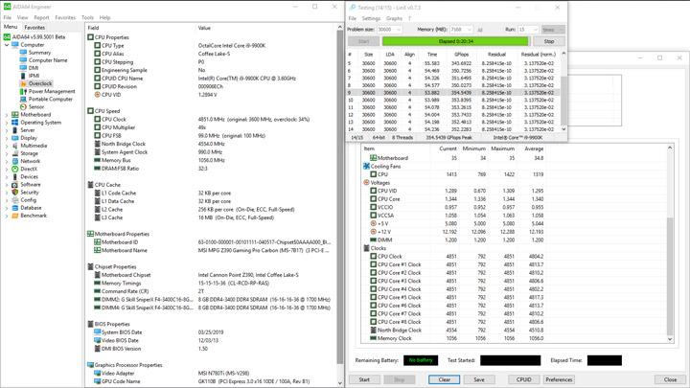The image size is (690, 388).
Task: Open the Multimedia icon
Action: (x=15, y=146)
